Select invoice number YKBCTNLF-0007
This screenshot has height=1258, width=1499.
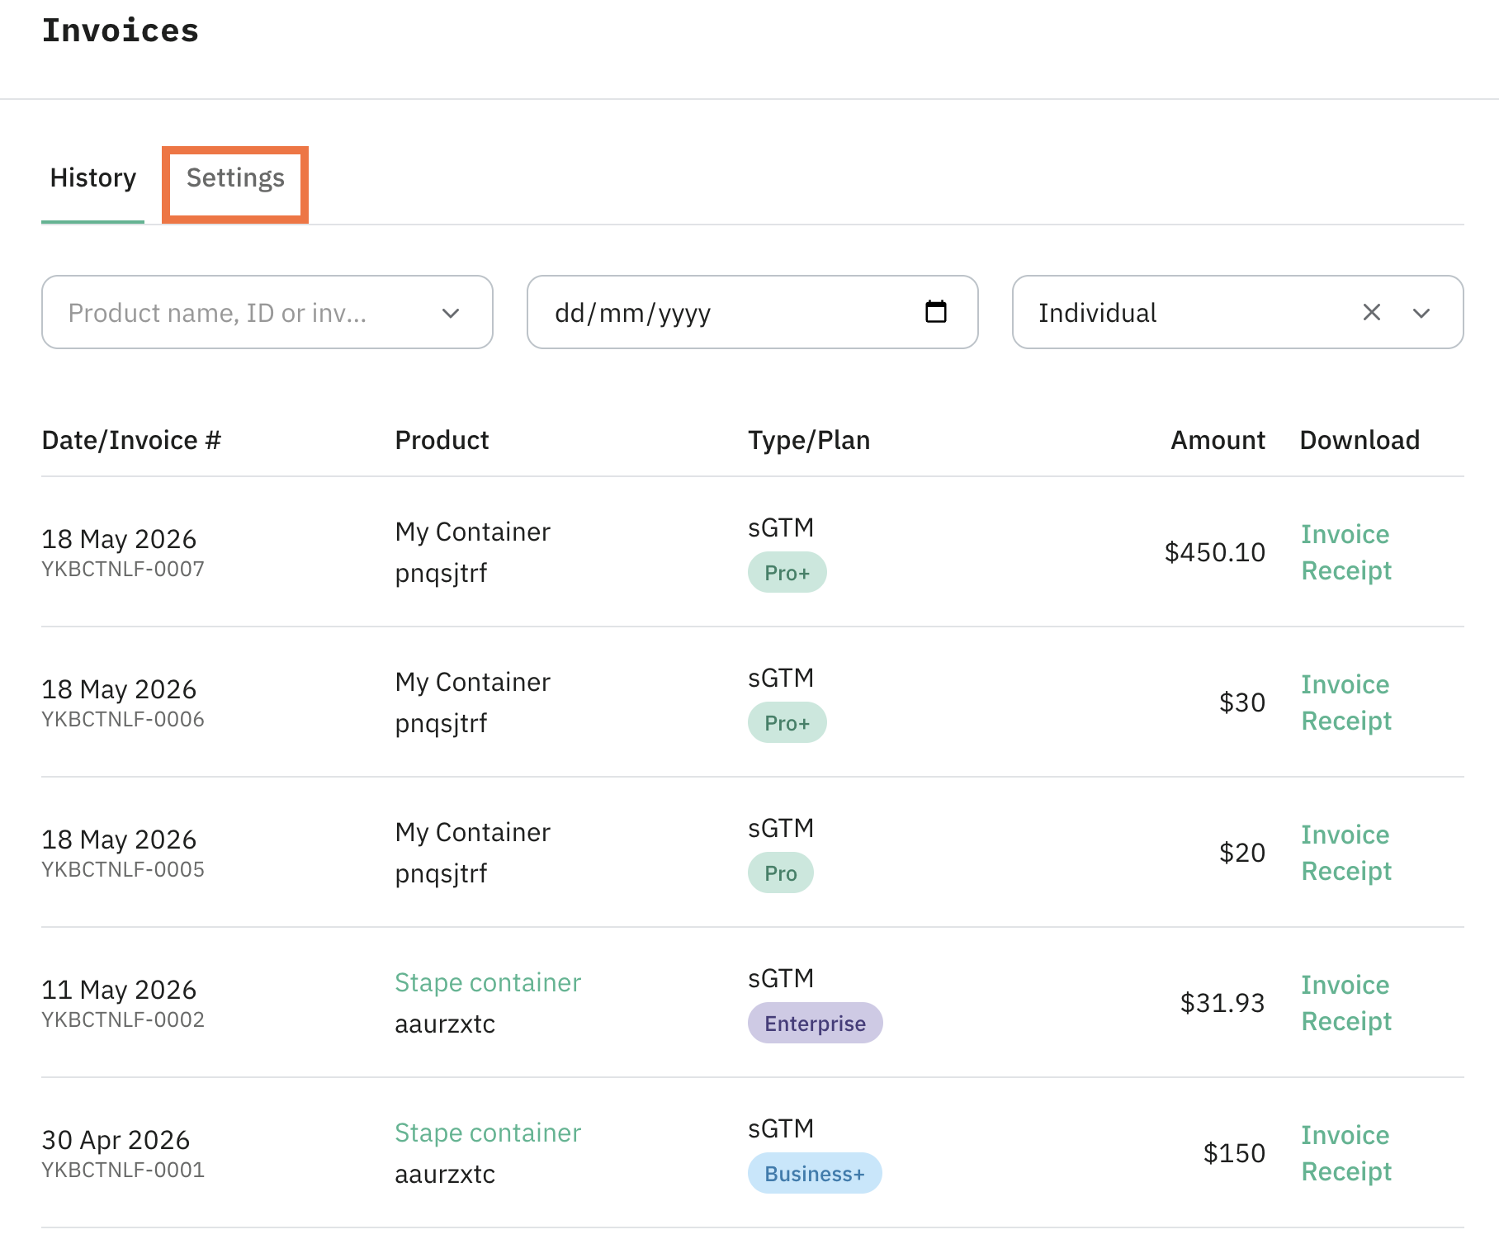(123, 569)
